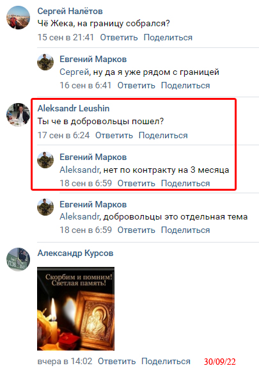Click Евгений Марков's avatar on the border reply
The image size is (259, 368).
pos(45,62)
